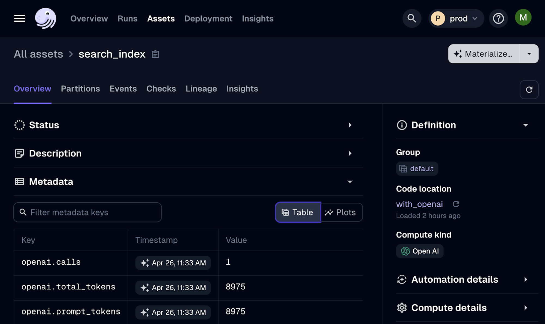This screenshot has height=324, width=545.
Task: Click the refresh asset icon button
Action: (x=529, y=90)
